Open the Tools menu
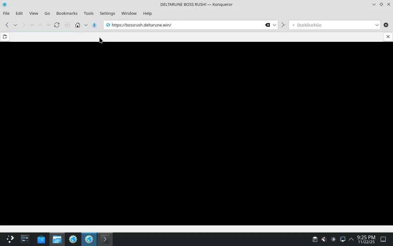Viewport: 393px width, 246px height. [x=88, y=13]
